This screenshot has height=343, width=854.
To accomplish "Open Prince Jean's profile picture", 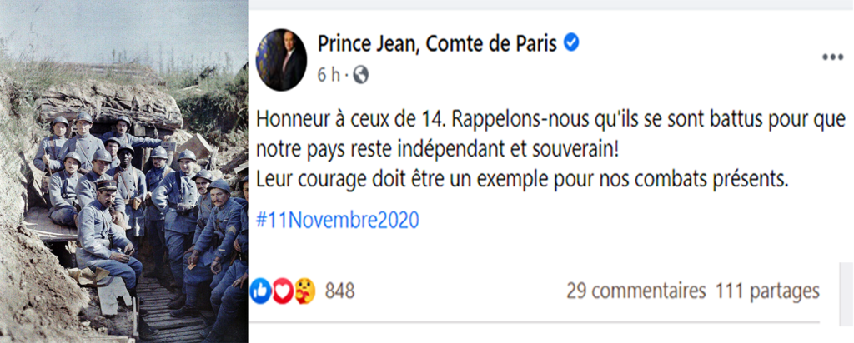I will click(x=281, y=58).
